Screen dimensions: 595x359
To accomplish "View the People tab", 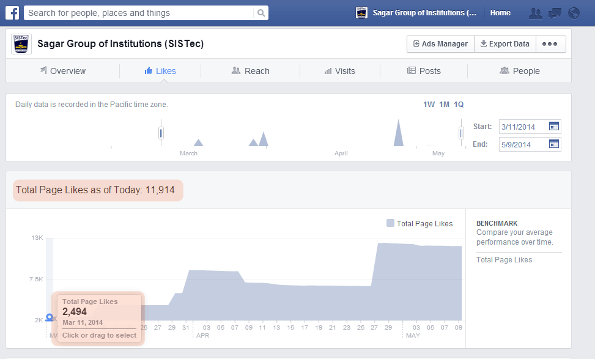I will [x=520, y=70].
